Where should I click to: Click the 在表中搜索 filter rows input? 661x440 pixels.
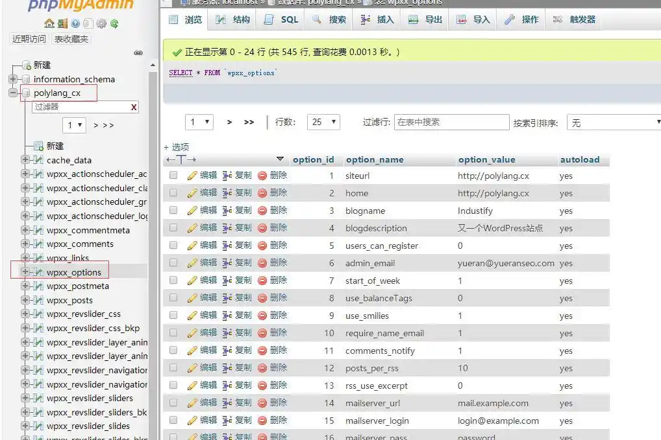451,122
